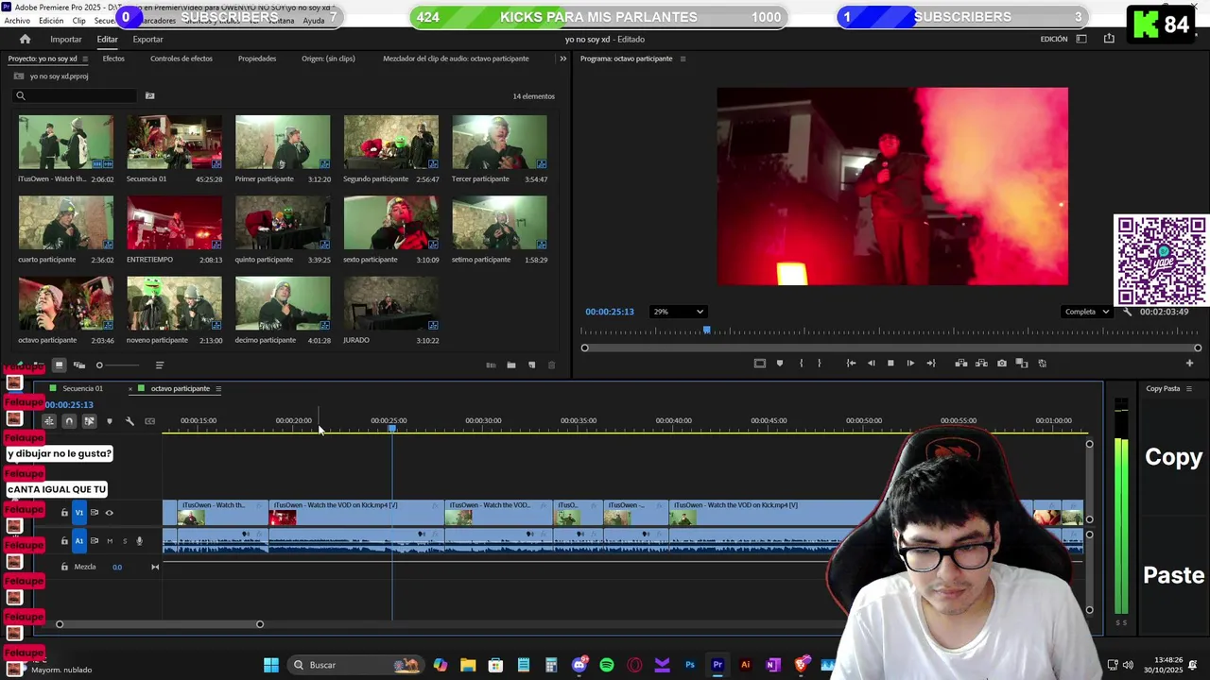Toggle Linked Selection in timeline
The height and width of the screenshot is (680, 1210).
pos(89,421)
